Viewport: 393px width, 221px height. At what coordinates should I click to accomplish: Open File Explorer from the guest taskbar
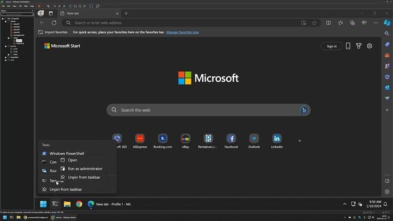click(67, 204)
